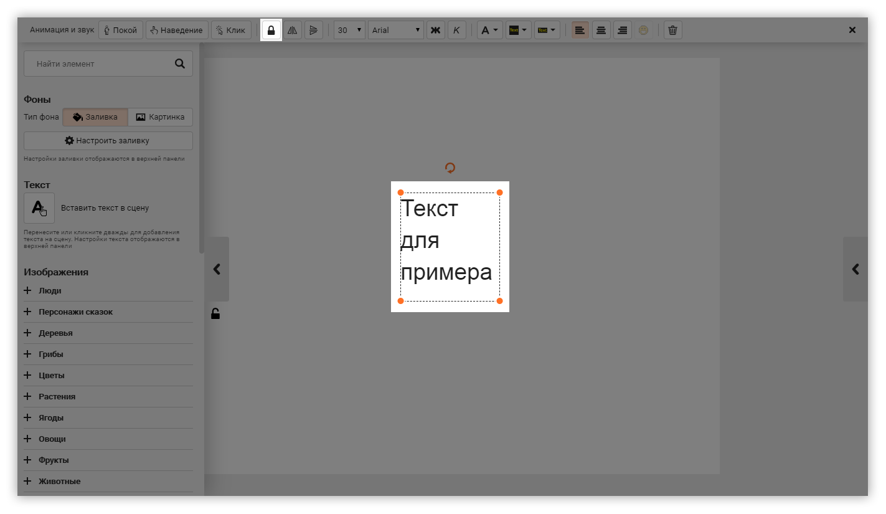Image resolution: width=886 pixels, height=514 pixels.
Task: Click the 'Наведение' animation button
Action: pyautogui.click(x=177, y=30)
